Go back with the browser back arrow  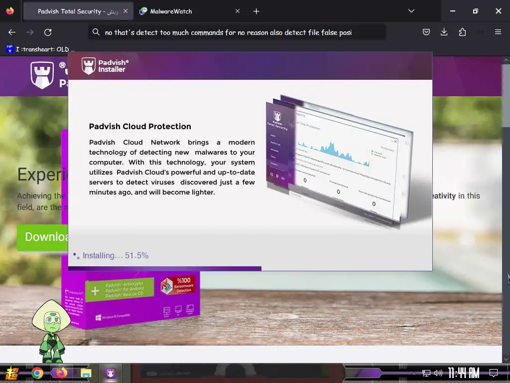point(12,32)
